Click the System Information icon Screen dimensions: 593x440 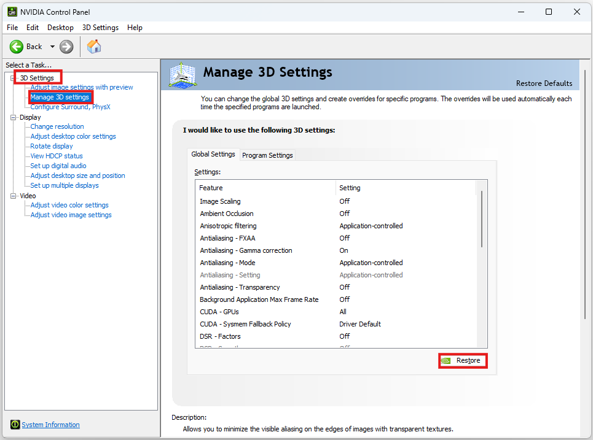[x=15, y=425]
